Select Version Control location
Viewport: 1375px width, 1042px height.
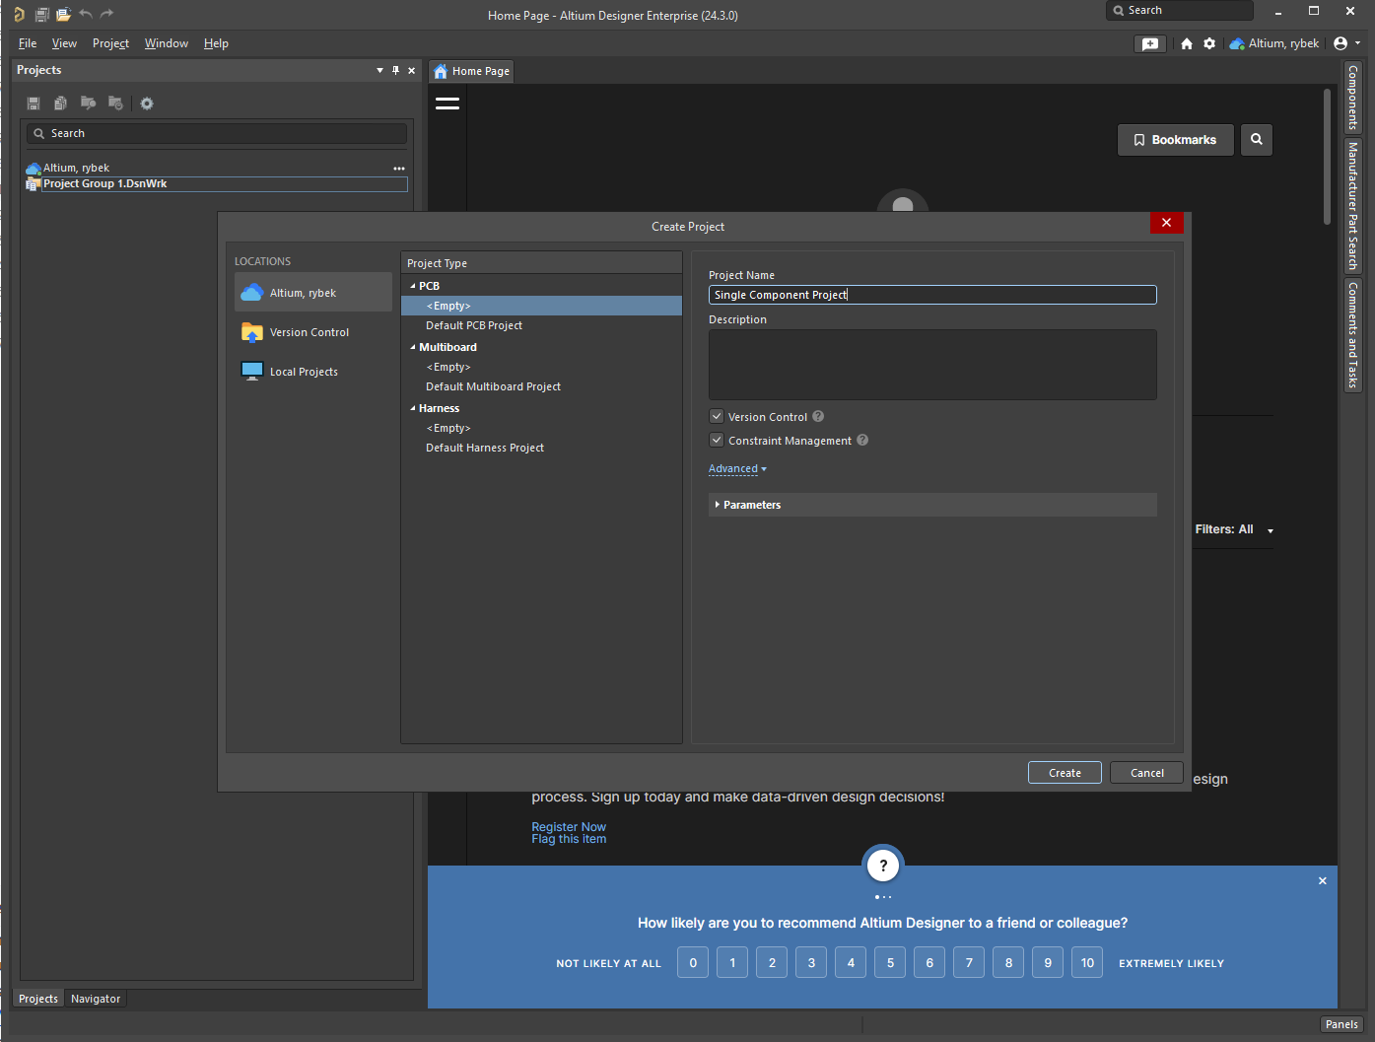313,332
